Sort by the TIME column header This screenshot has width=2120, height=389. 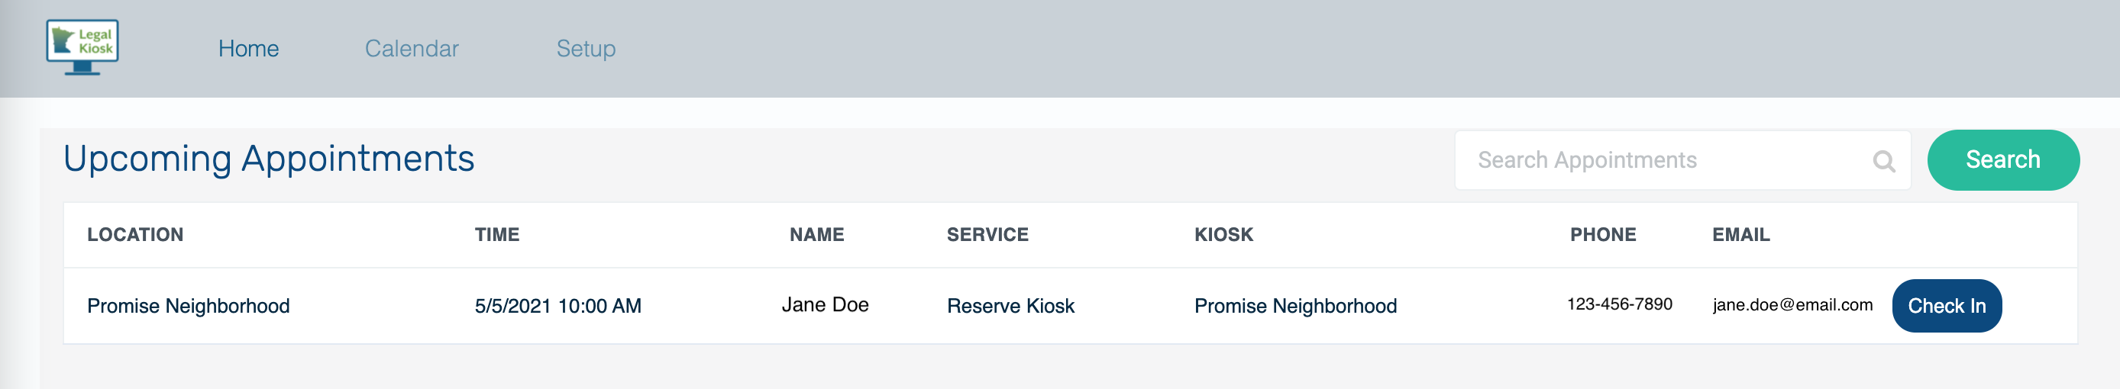click(x=497, y=234)
